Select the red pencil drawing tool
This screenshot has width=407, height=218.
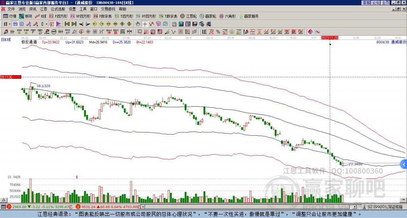5,32
